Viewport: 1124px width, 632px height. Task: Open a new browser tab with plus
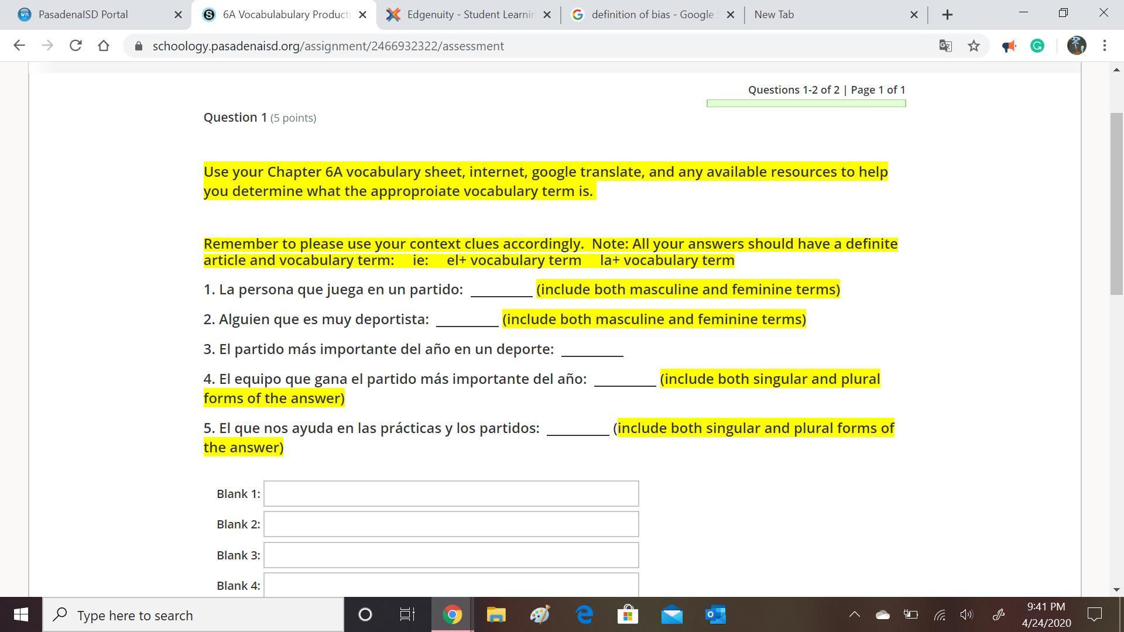pyautogui.click(x=947, y=15)
